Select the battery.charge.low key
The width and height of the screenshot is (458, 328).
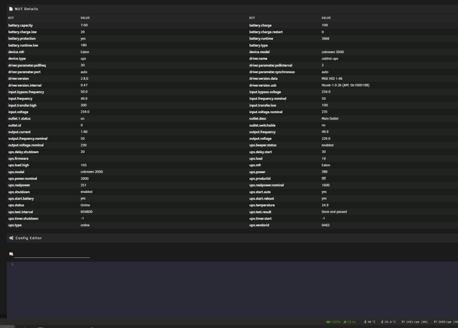point(22,32)
